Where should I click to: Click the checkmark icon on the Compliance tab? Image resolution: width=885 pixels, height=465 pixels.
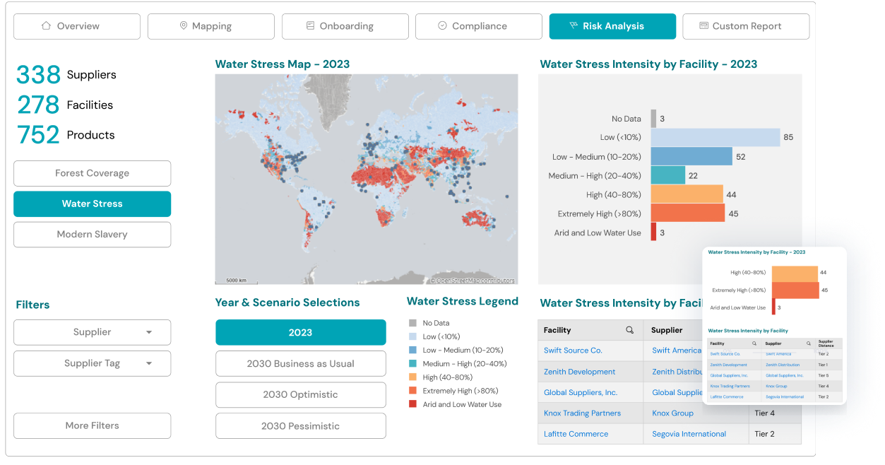click(442, 26)
